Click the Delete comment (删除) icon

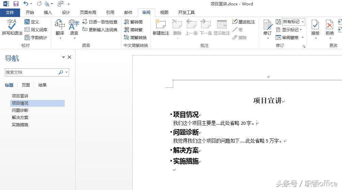(x=177, y=24)
